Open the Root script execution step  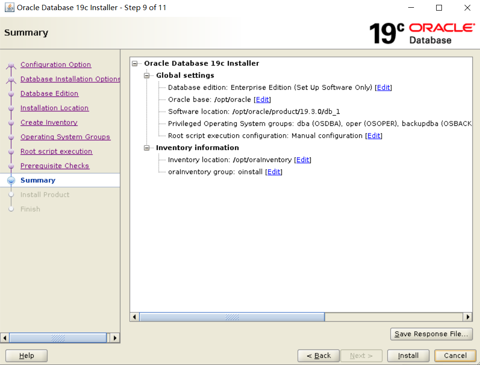coord(56,151)
